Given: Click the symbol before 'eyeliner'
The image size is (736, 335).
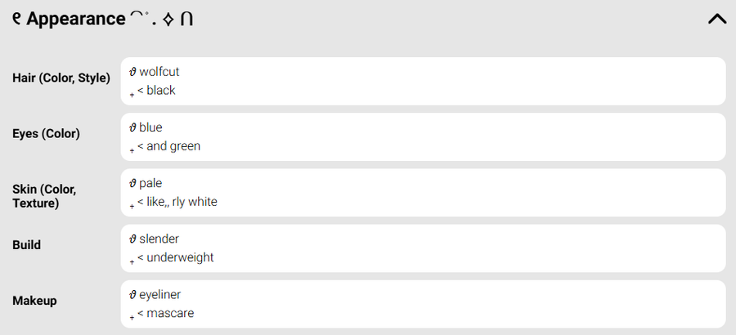Looking at the screenshot, I should [132, 294].
